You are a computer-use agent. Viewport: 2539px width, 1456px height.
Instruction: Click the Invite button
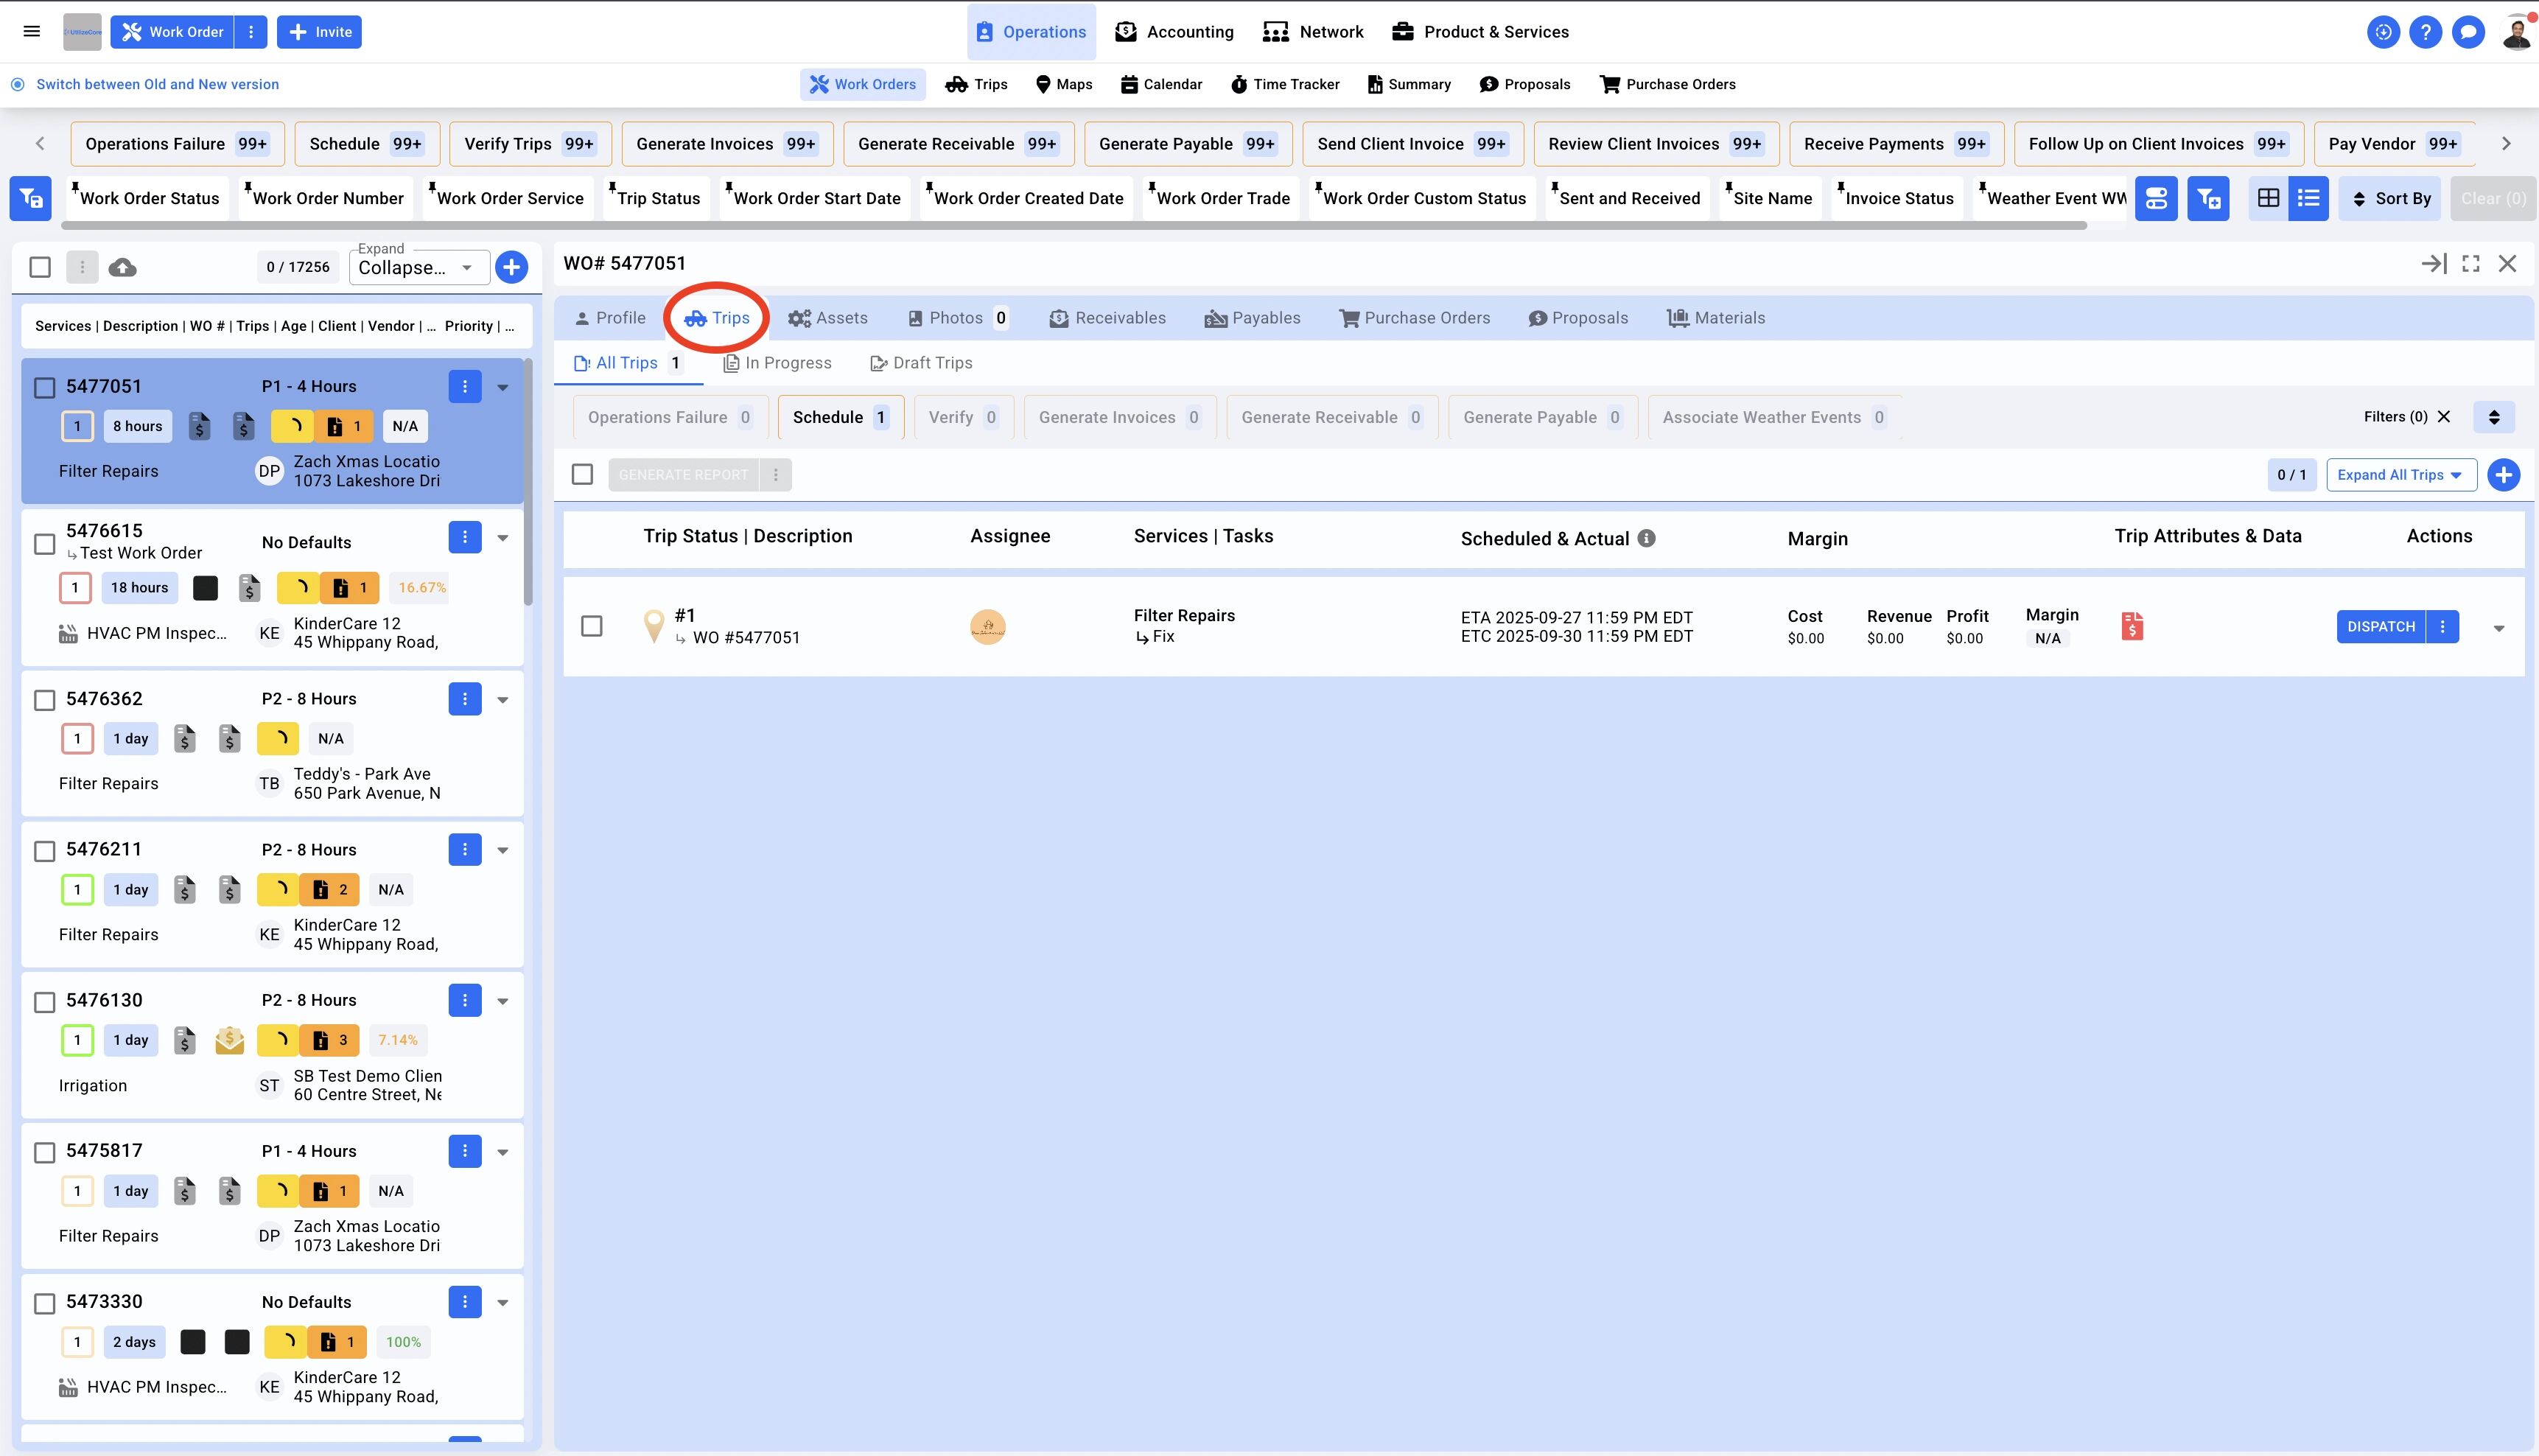320,32
